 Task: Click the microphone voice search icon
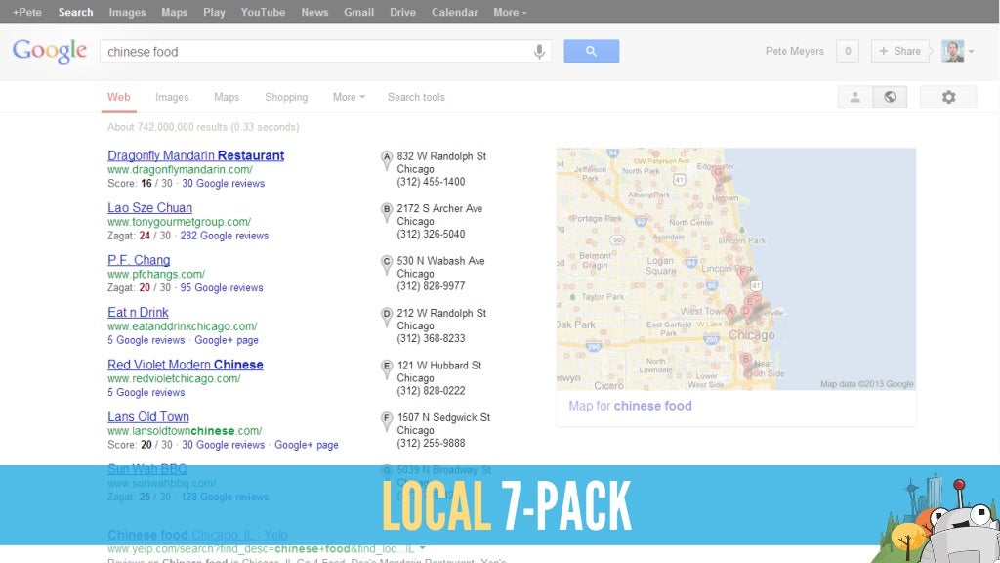click(539, 51)
